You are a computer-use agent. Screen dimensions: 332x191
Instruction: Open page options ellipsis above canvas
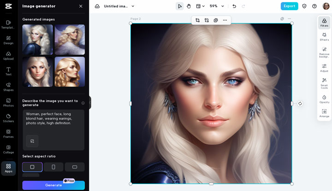click(x=290, y=19)
